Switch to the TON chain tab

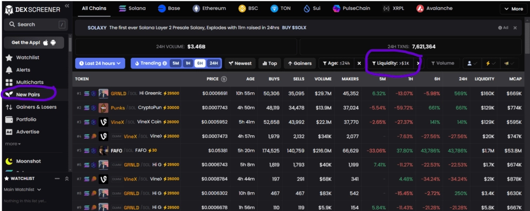click(281, 8)
